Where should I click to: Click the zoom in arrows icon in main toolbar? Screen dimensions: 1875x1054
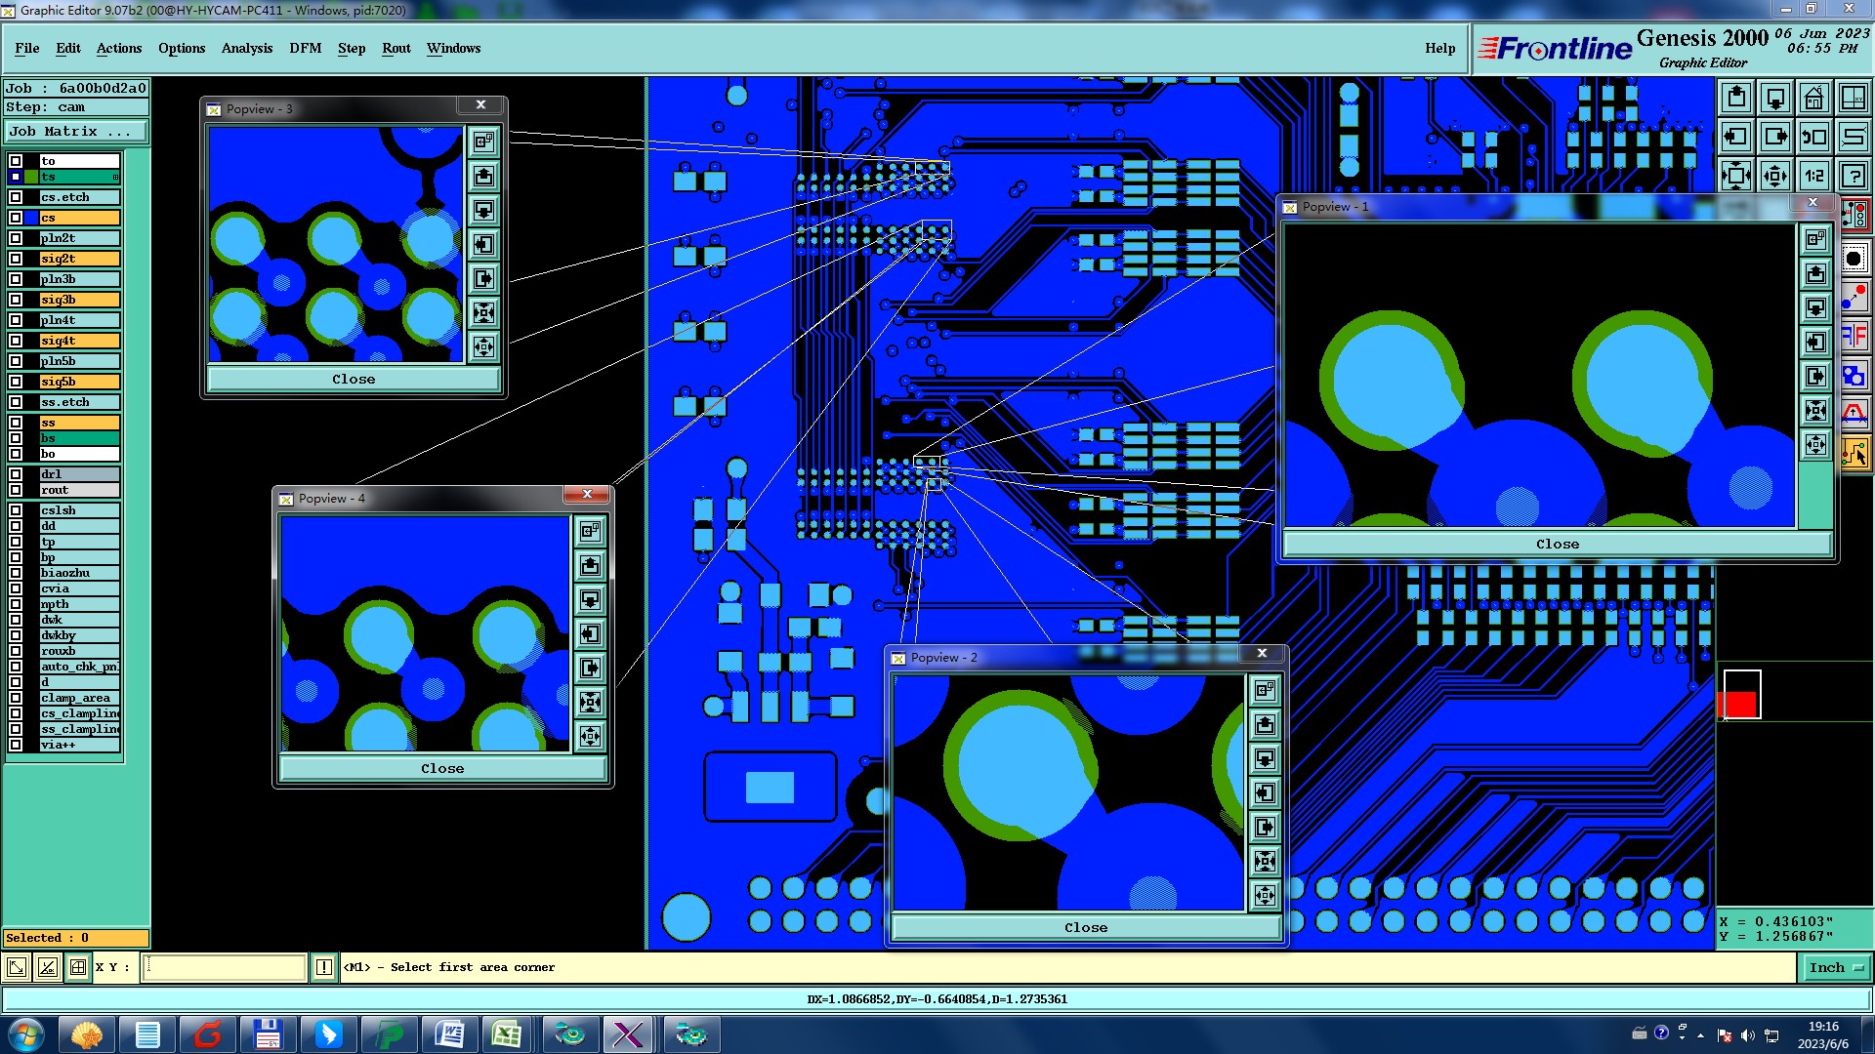pyautogui.click(x=1775, y=176)
